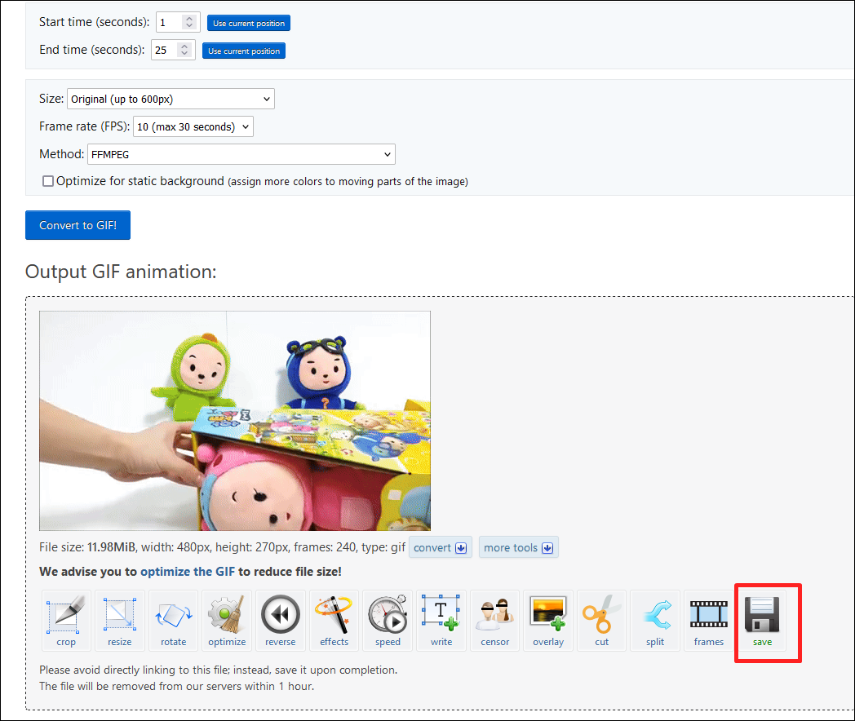Expand the more tools menu

pyautogui.click(x=519, y=548)
